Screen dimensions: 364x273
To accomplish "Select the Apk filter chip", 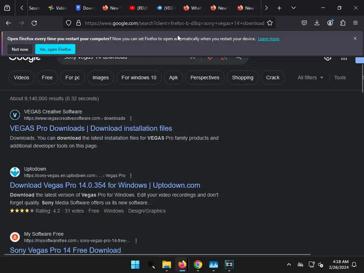I will click(x=173, y=77).
